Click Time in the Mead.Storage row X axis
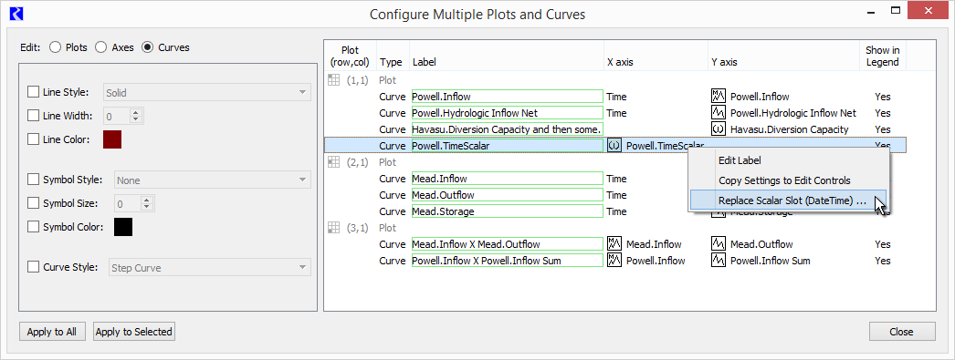This screenshot has width=955, height=360. (x=616, y=211)
